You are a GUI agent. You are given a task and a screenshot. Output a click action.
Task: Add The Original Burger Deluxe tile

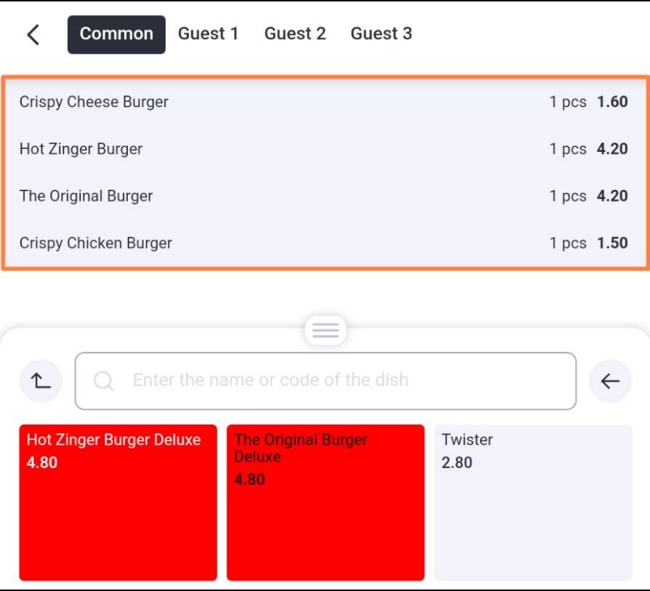tap(326, 502)
